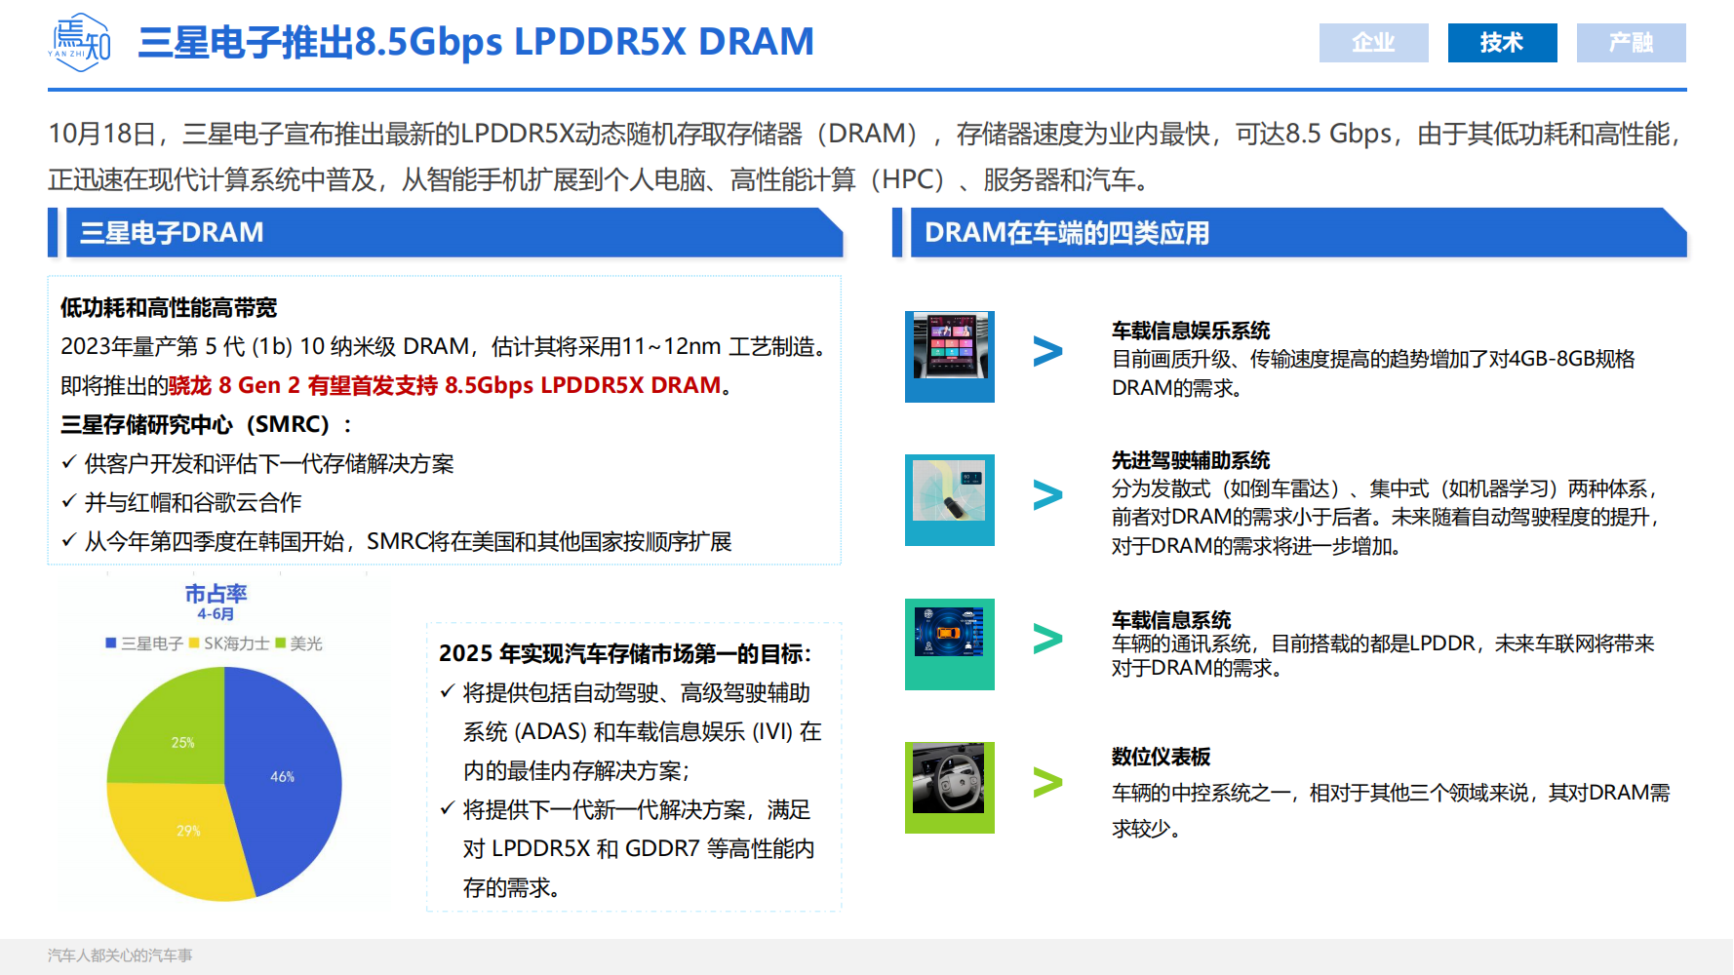Open the 企业 tab
This screenshot has width=1734, height=975.
1373,43
